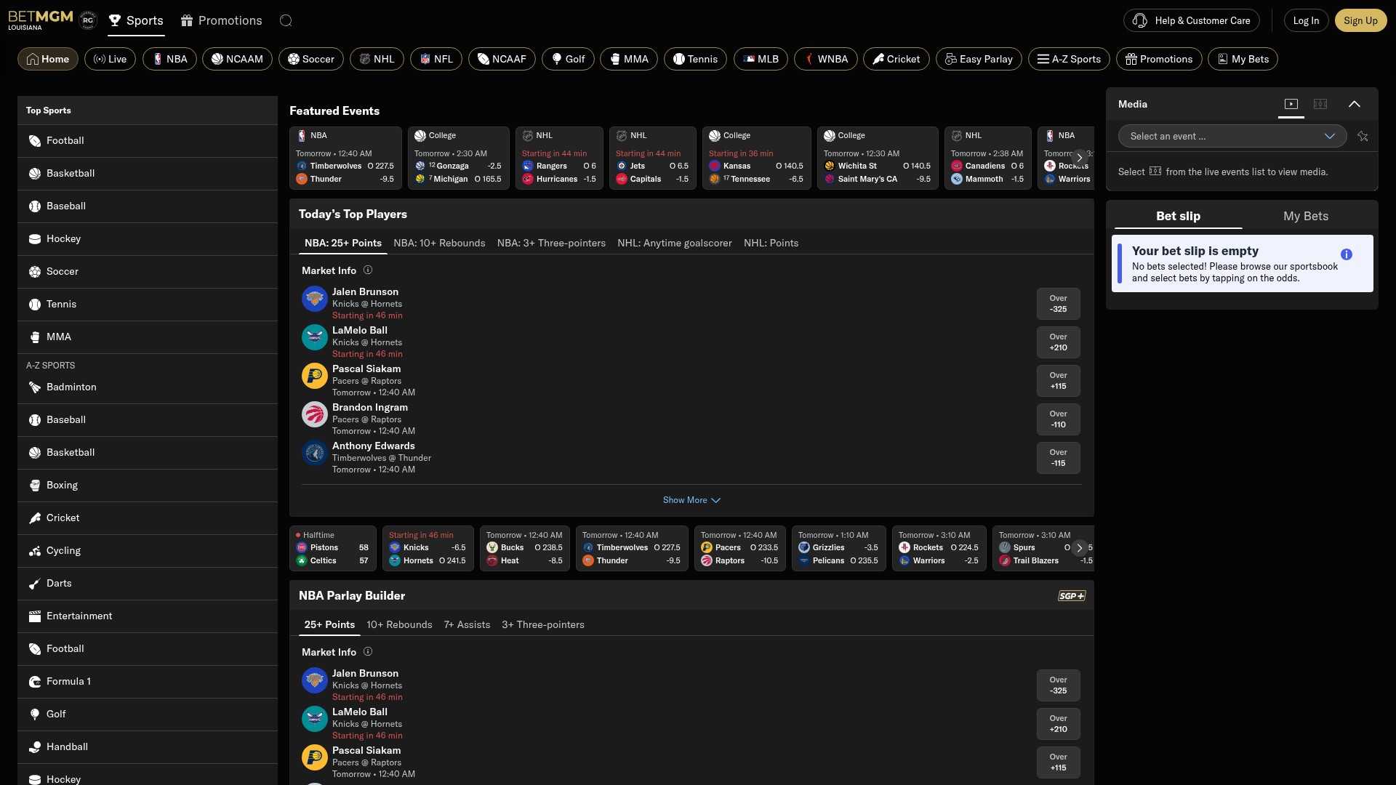Click the bet slip info icon

[1347, 254]
